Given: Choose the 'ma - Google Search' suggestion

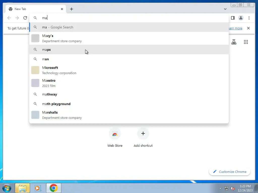Looking at the screenshot, I should pyautogui.click(x=129, y=27).
